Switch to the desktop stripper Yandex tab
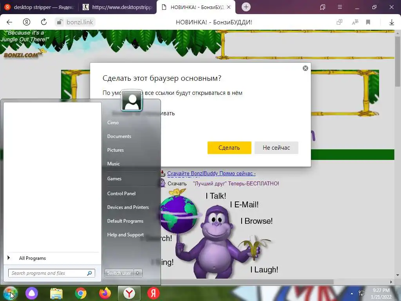Image resolution: width=401 pixels, height=301 pixels. (x=39, y=7)
